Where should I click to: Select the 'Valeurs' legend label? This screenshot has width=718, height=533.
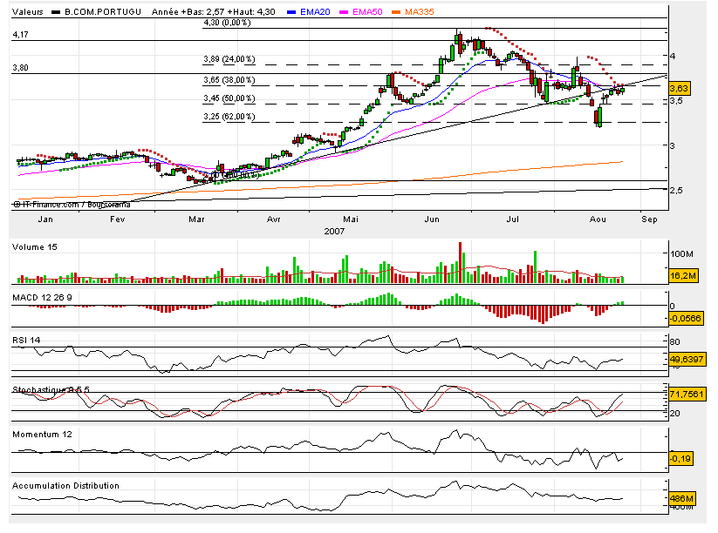click(27, 12)
